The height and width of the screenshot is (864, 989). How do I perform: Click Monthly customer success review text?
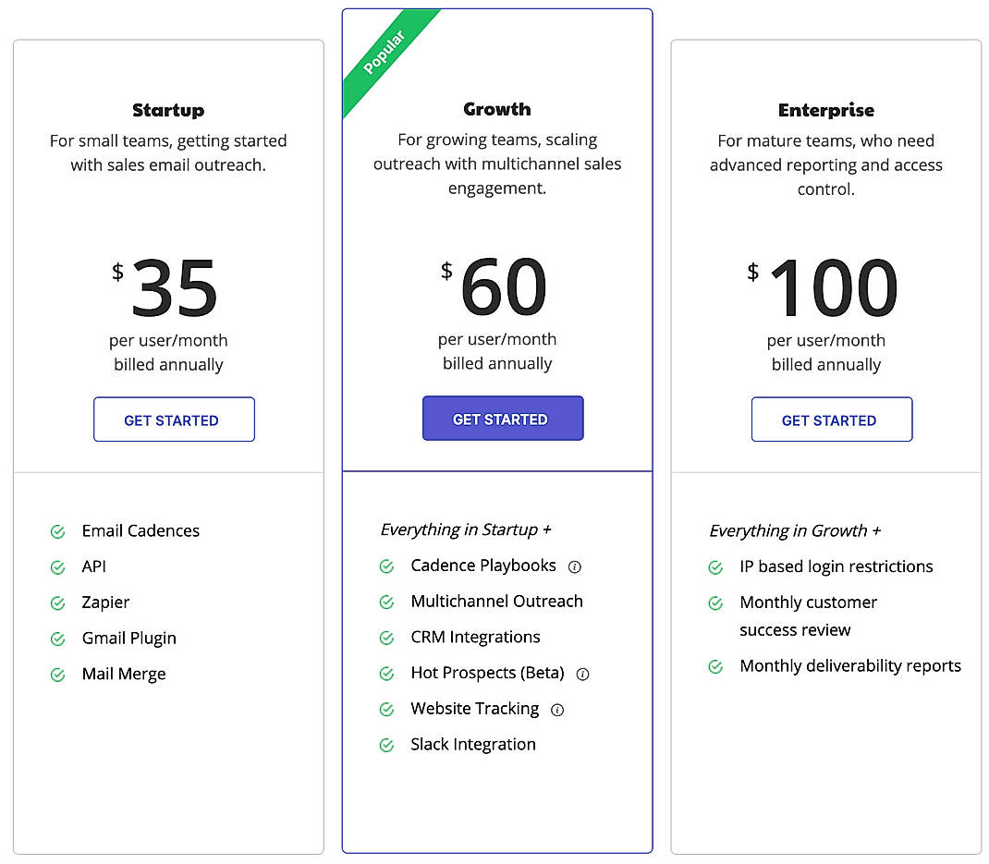(x=808, y=615)
